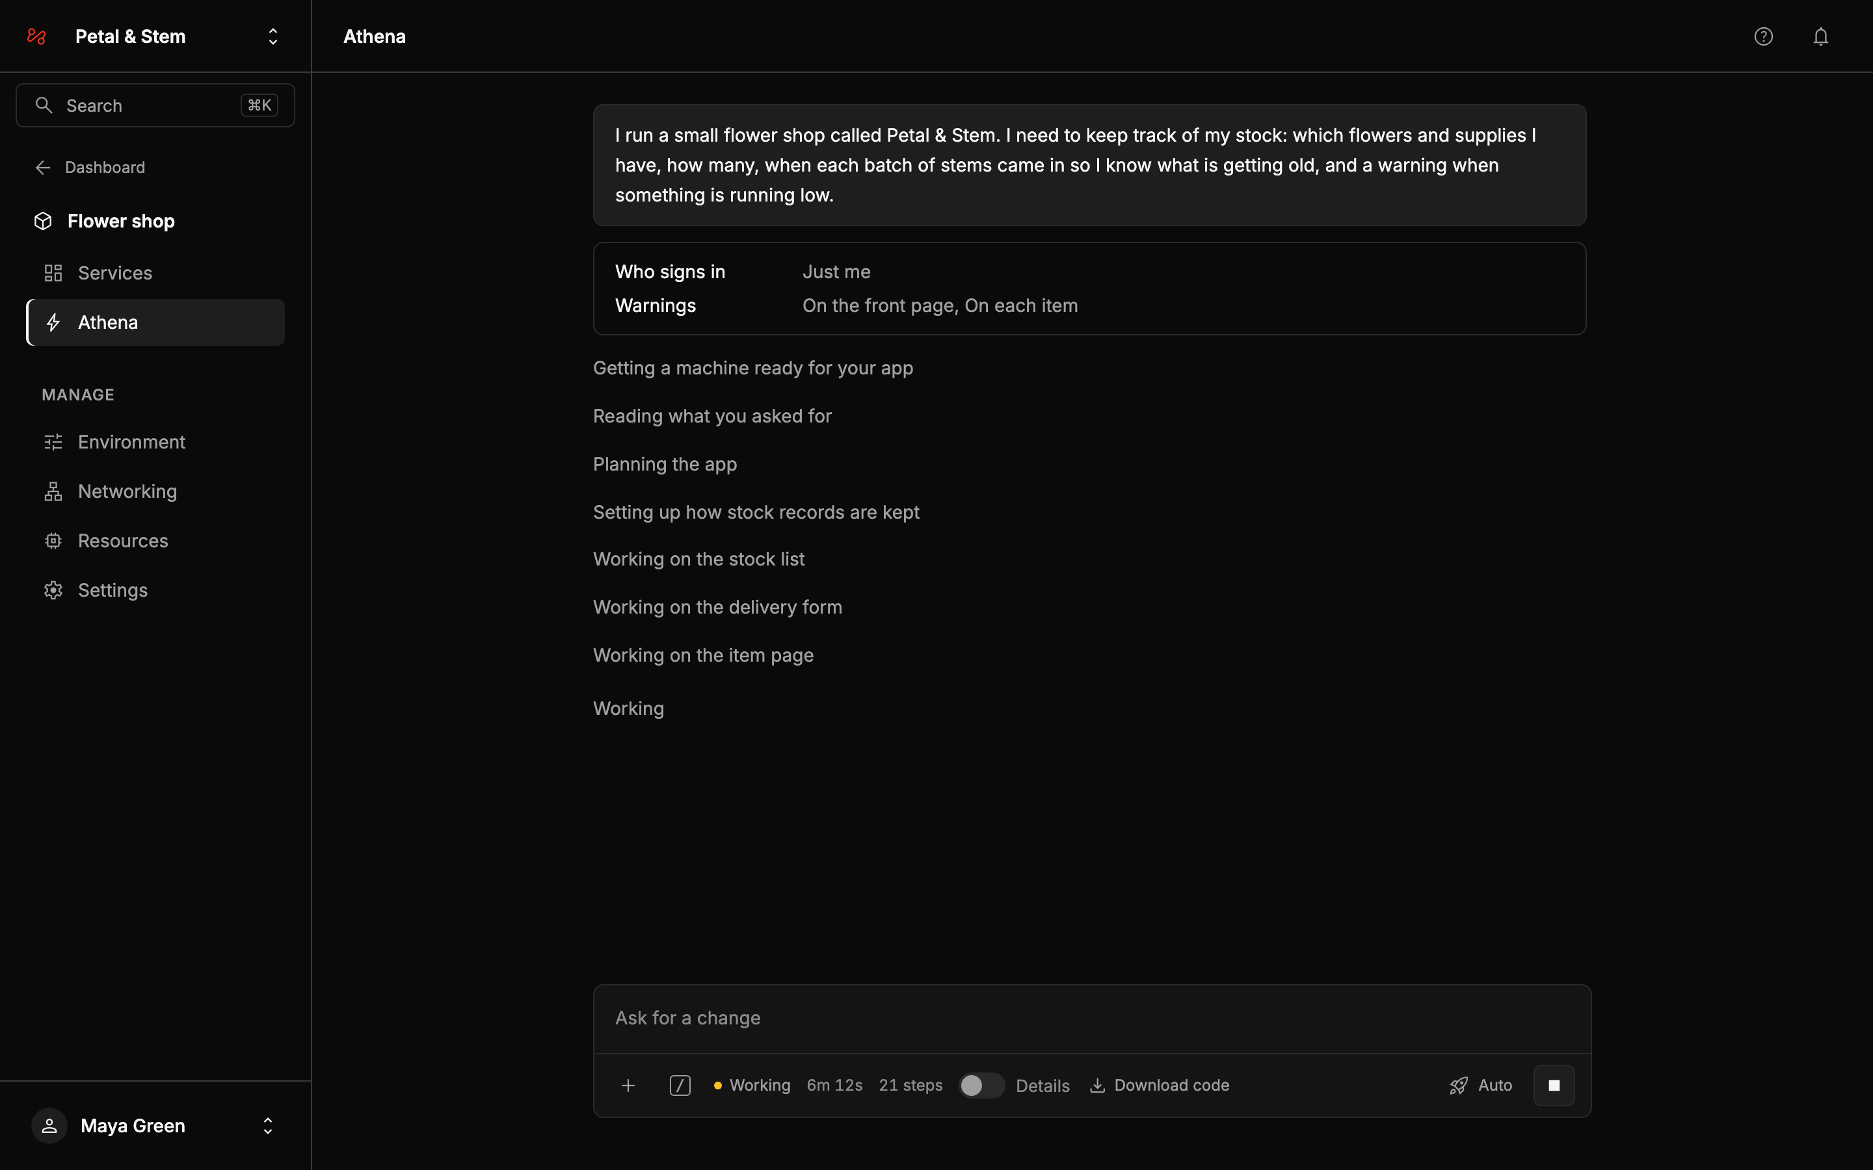1873x1170 pixels.
Task: Click 'Planning the app' step
Action: click(x=665, y=464)
